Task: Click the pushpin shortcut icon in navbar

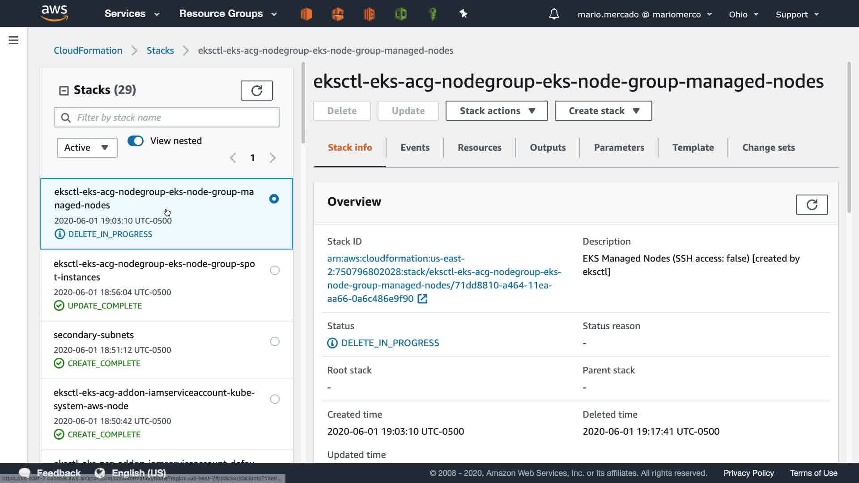Action: 464,14
